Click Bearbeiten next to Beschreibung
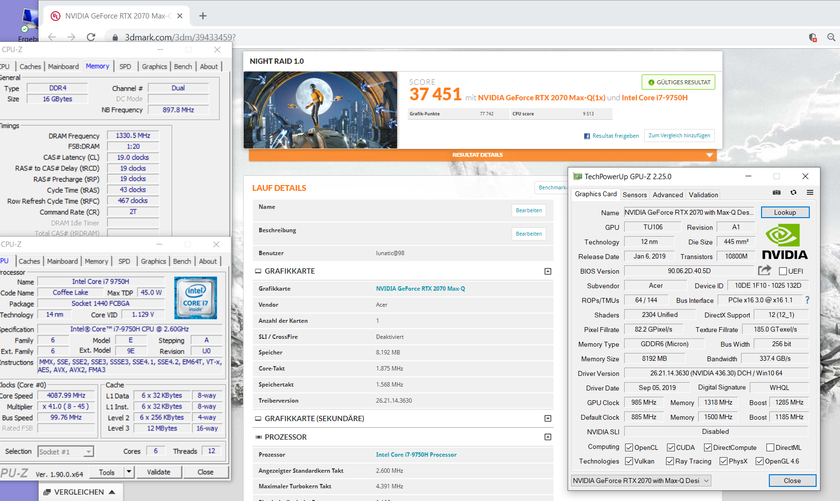The image size is (840, 501). point(529,234)
